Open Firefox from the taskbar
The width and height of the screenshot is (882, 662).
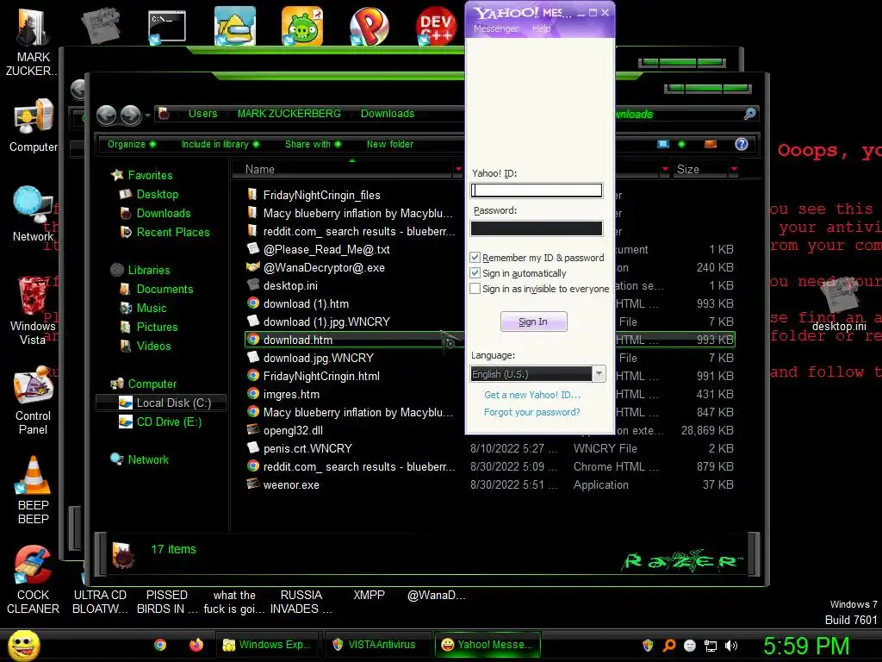coord(196,645)
